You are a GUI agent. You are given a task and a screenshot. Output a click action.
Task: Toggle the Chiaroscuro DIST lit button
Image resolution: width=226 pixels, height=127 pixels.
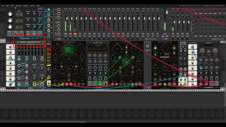(174, 48)
